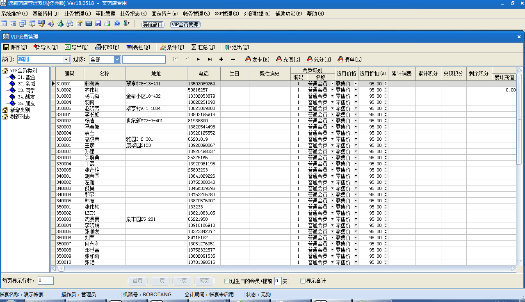Add a new record with plus icon
This screenshot has height=302, width=525.
pyautogui.click(x=221, y=59)
